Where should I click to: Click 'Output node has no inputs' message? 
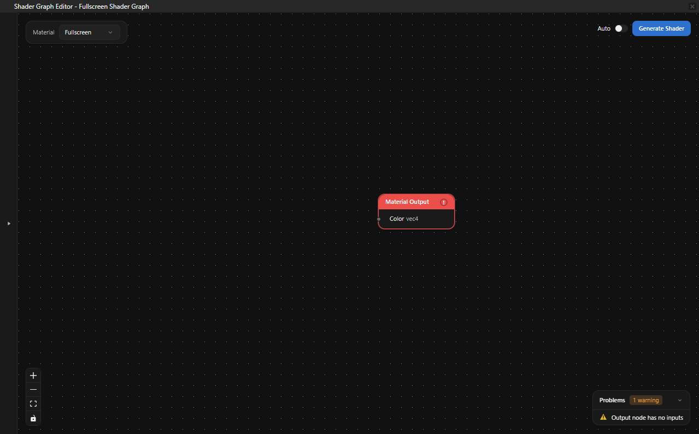tap(647, 418)
